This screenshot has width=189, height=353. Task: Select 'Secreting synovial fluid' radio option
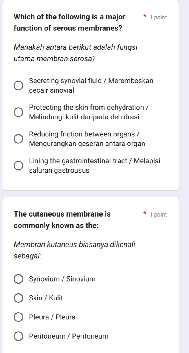click(19, 86)
